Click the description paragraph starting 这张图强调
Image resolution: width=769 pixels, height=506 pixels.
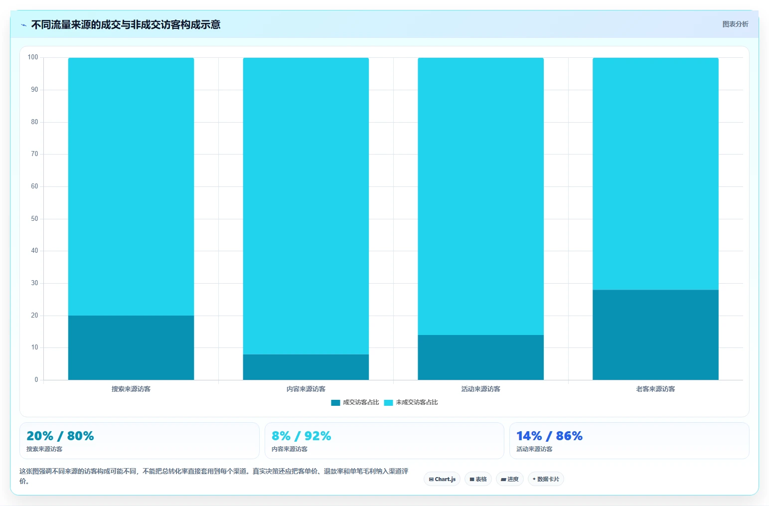pos(214,476)
